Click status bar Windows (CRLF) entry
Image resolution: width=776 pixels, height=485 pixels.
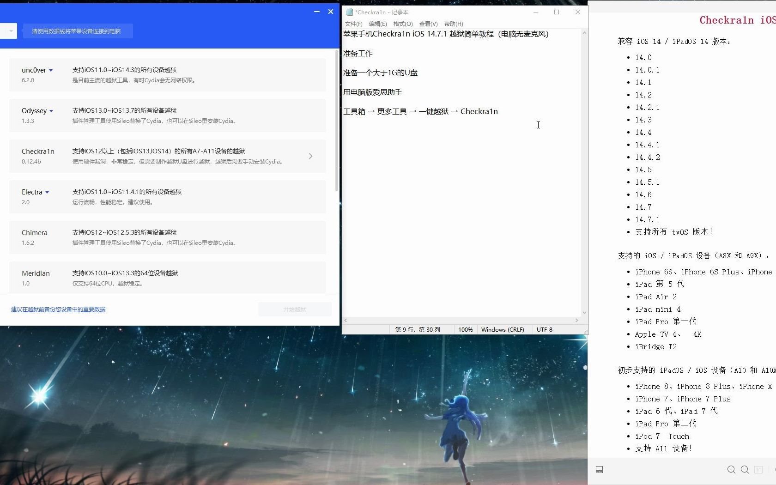coord(503,330)
